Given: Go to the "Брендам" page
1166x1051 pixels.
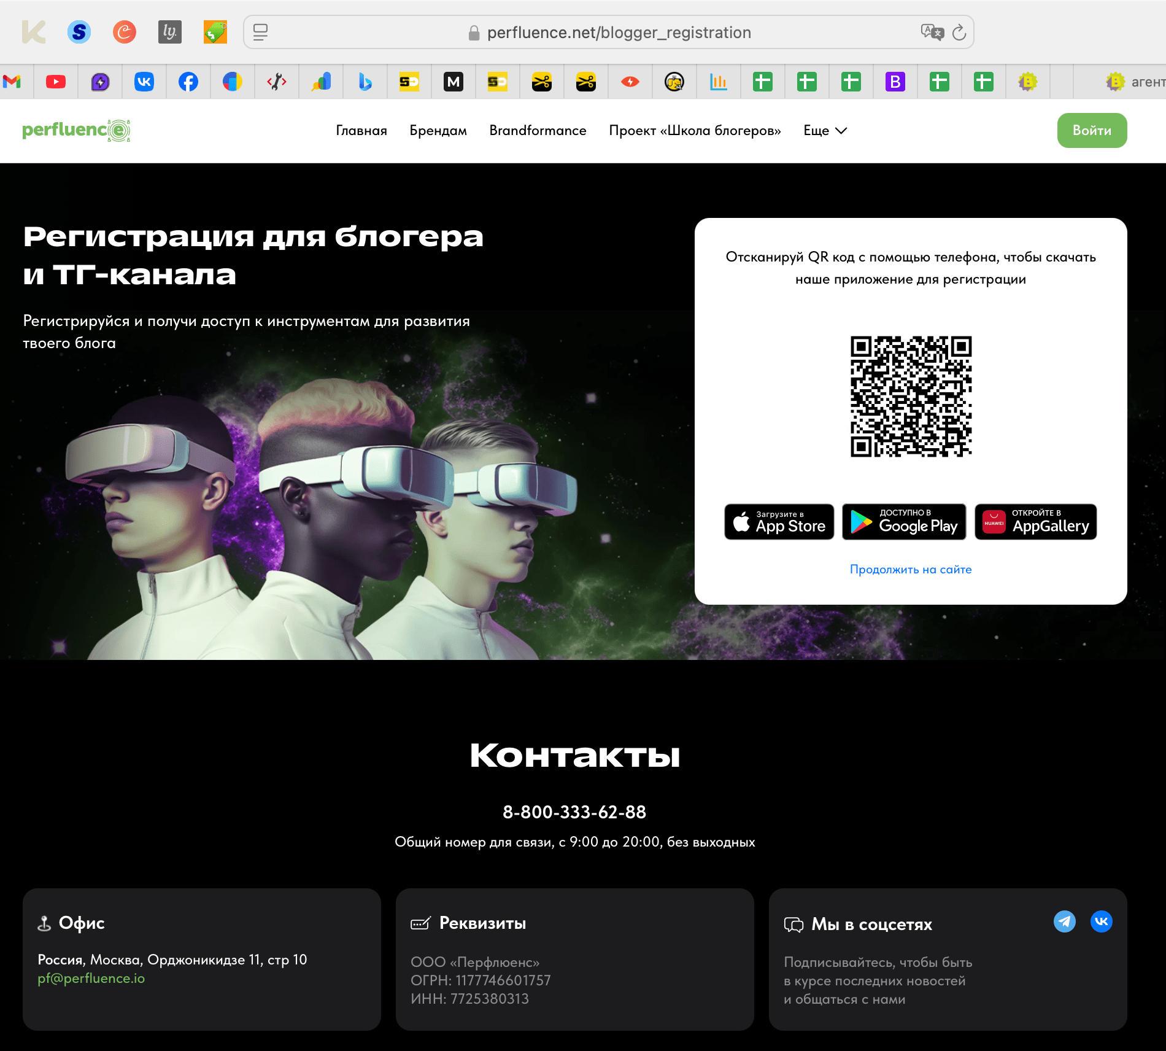Looking at the screenshot, I should (x=438, y=131).
